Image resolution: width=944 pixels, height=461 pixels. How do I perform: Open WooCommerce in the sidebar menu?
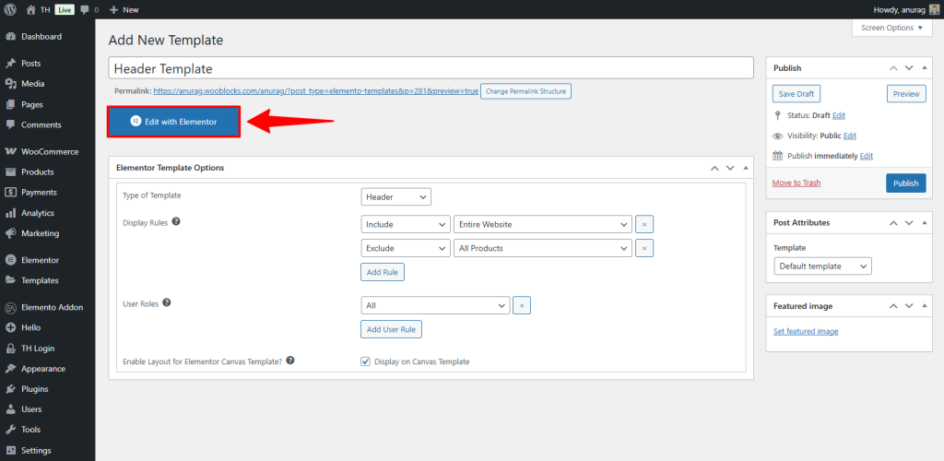(50, 151)
